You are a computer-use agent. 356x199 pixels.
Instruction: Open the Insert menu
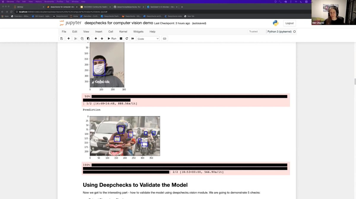[98, 32]
